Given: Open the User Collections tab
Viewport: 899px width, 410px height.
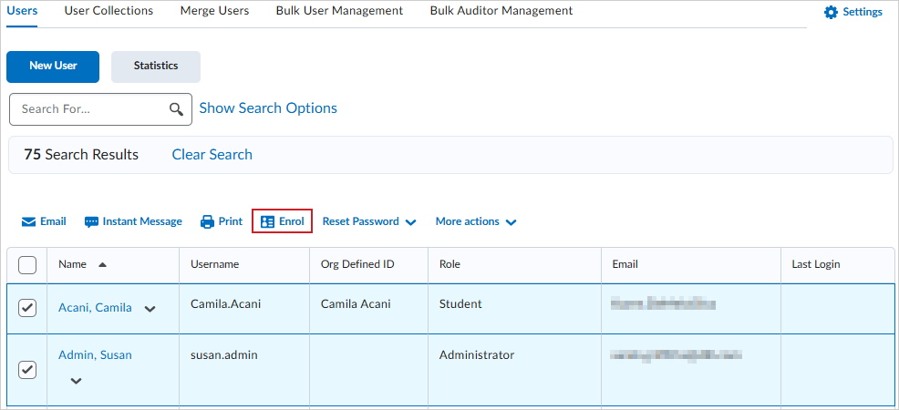Looking at the screenshot, I should tap(108, 11).
